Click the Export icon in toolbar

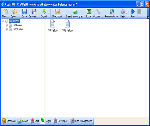44,12
